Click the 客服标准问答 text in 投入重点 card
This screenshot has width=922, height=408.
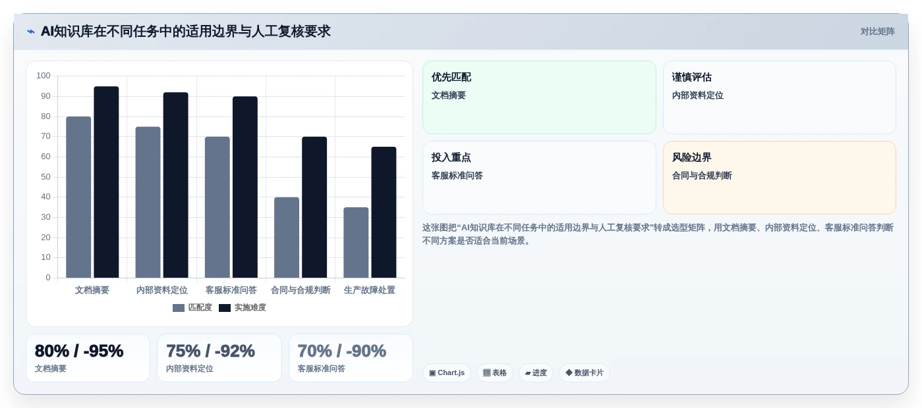[457, 176]
